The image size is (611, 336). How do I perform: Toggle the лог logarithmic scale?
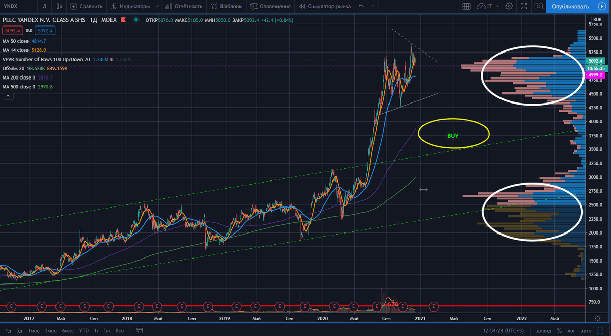pyautogui.click(x=571, y=330)
